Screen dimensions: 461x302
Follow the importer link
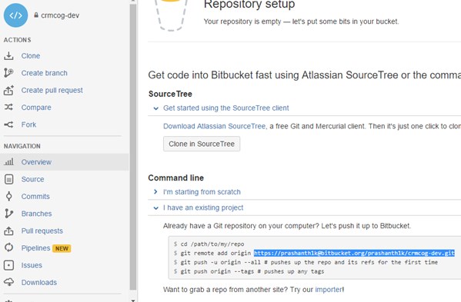click(x=329, y=290)
